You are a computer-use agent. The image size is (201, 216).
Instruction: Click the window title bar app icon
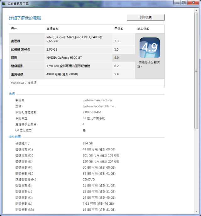click(x=4, y=3)
